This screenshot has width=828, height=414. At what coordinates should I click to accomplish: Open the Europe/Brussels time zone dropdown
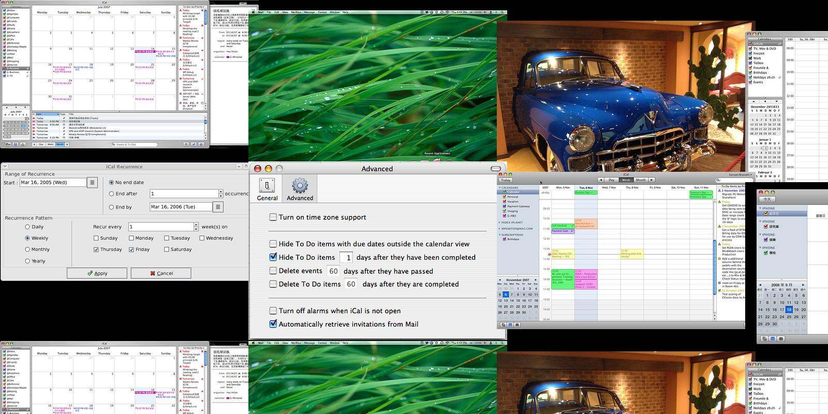(740, 174)
